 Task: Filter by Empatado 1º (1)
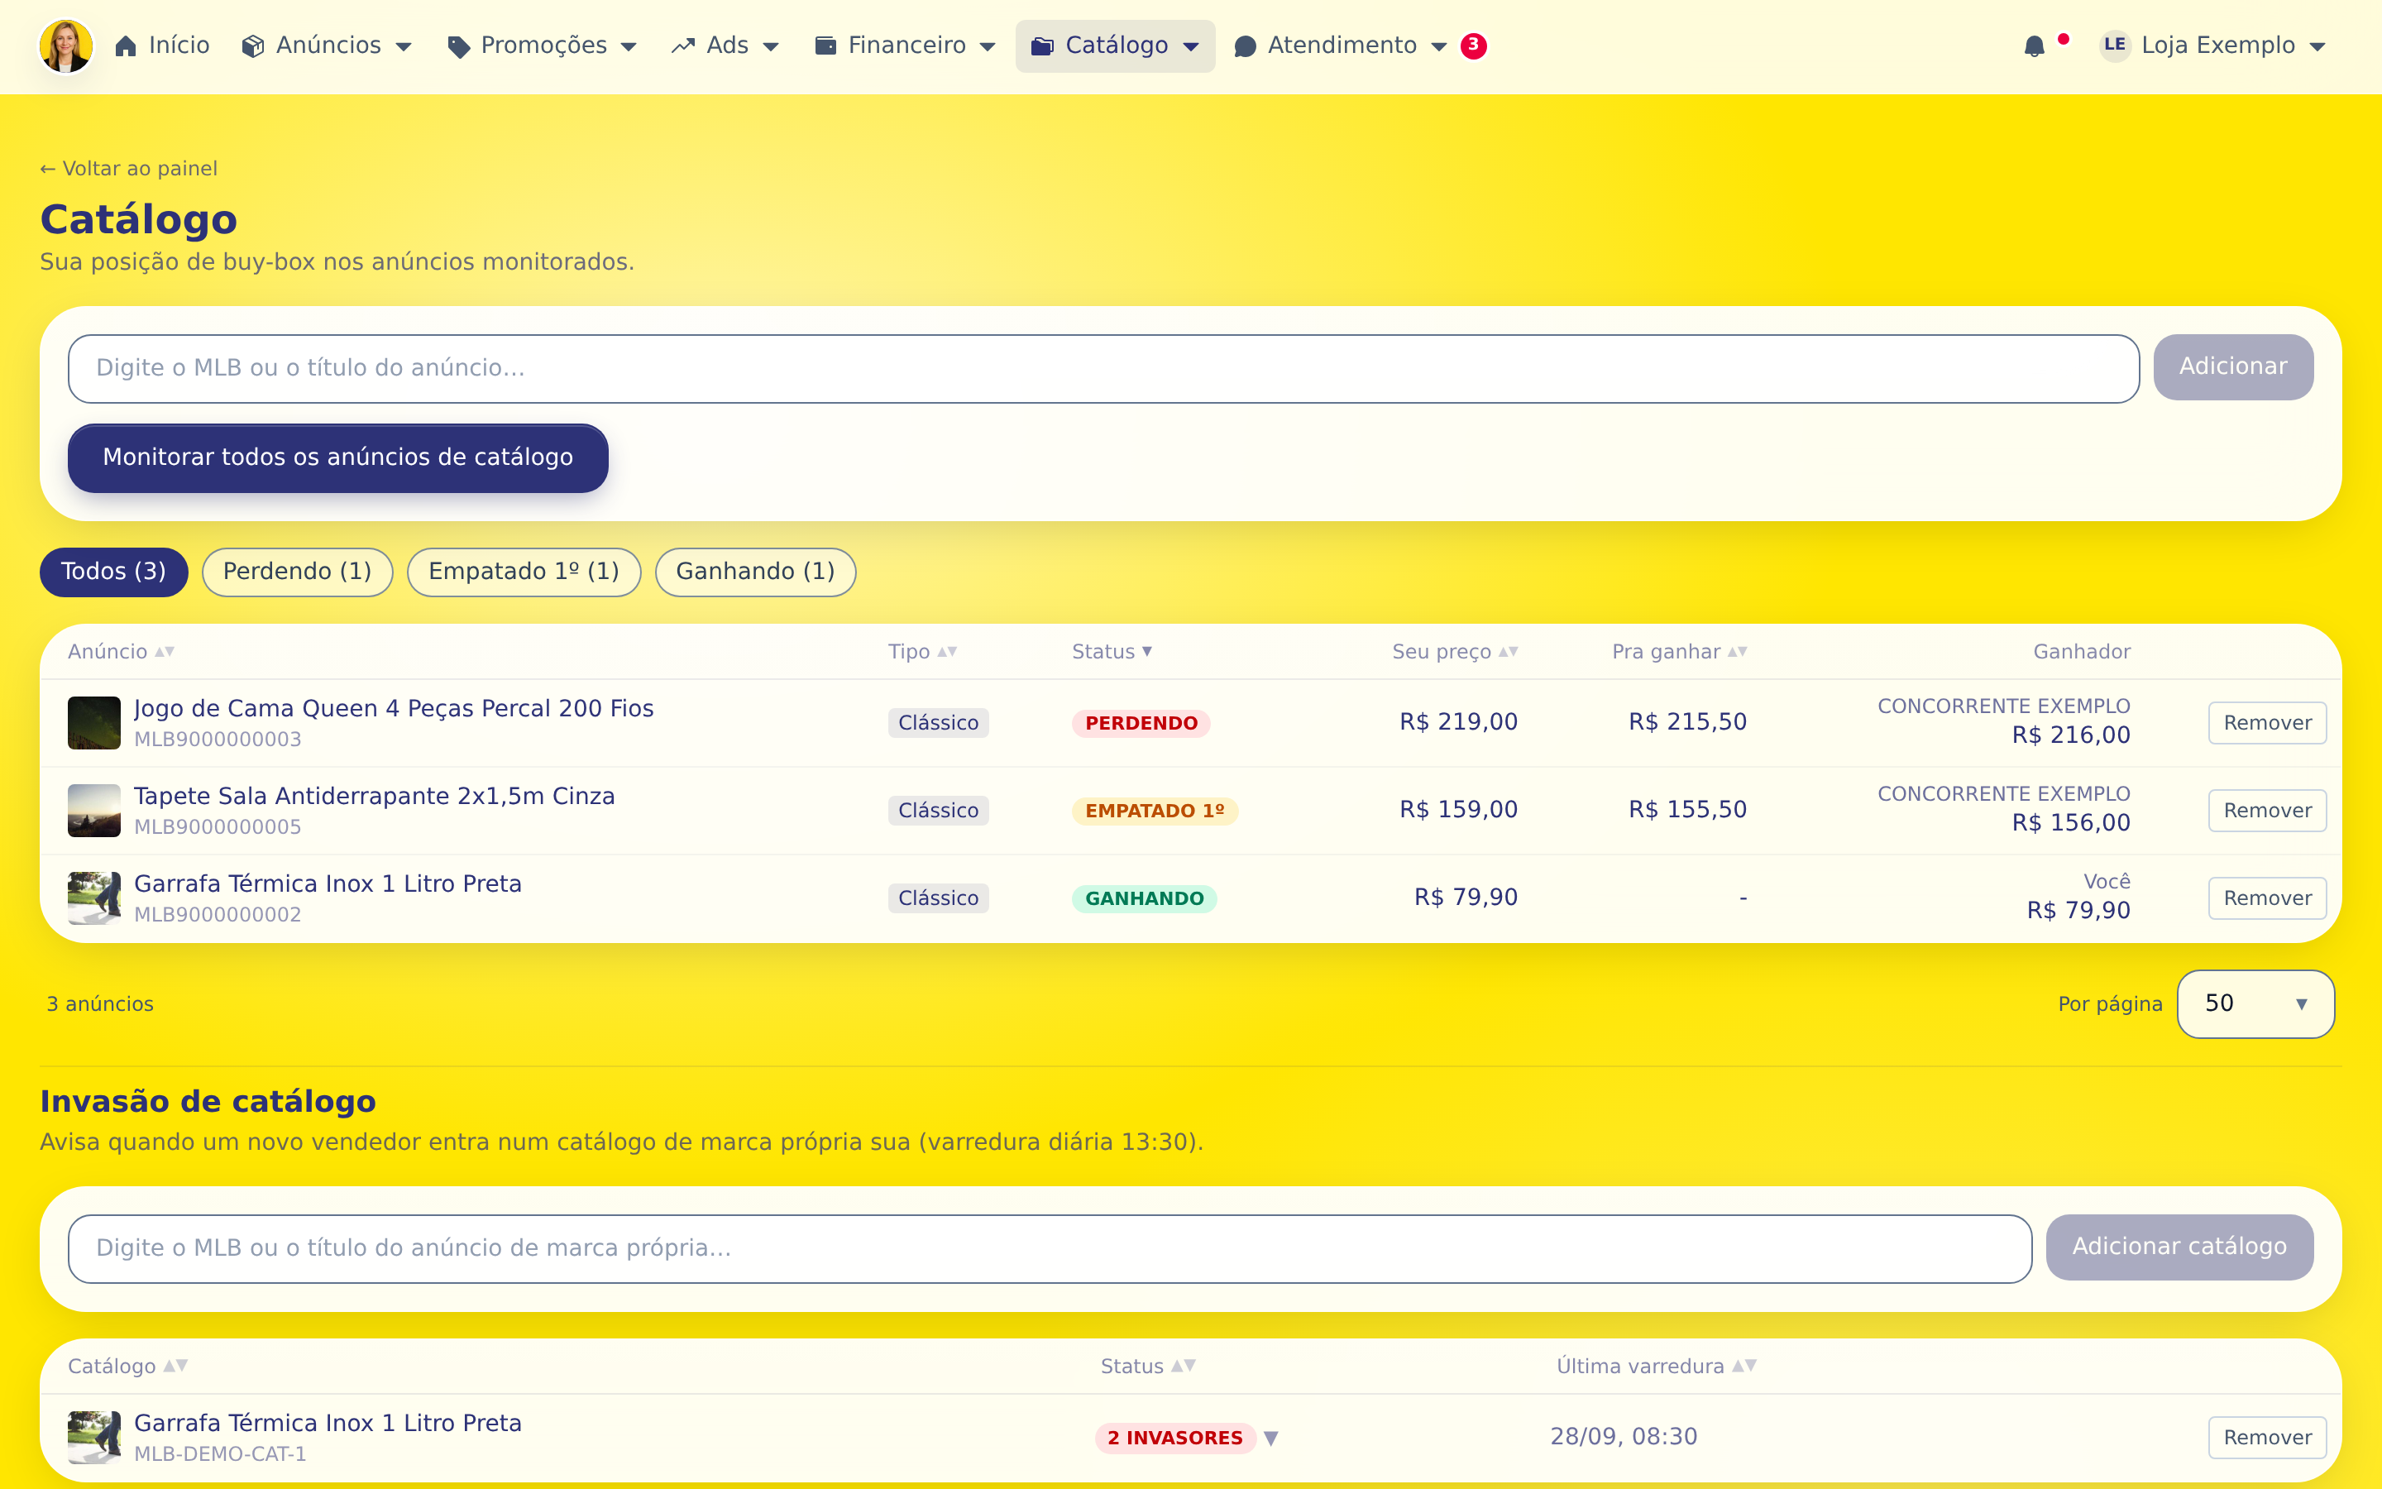tap(524, 572)
